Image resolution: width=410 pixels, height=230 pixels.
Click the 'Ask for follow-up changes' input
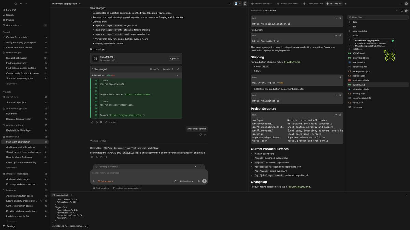tap(149, 173)
